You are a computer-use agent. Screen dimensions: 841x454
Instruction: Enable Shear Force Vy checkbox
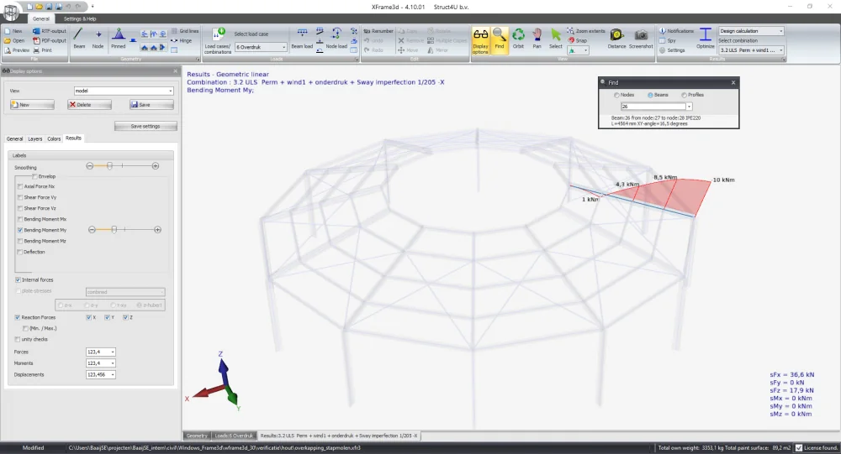[20, 197]
